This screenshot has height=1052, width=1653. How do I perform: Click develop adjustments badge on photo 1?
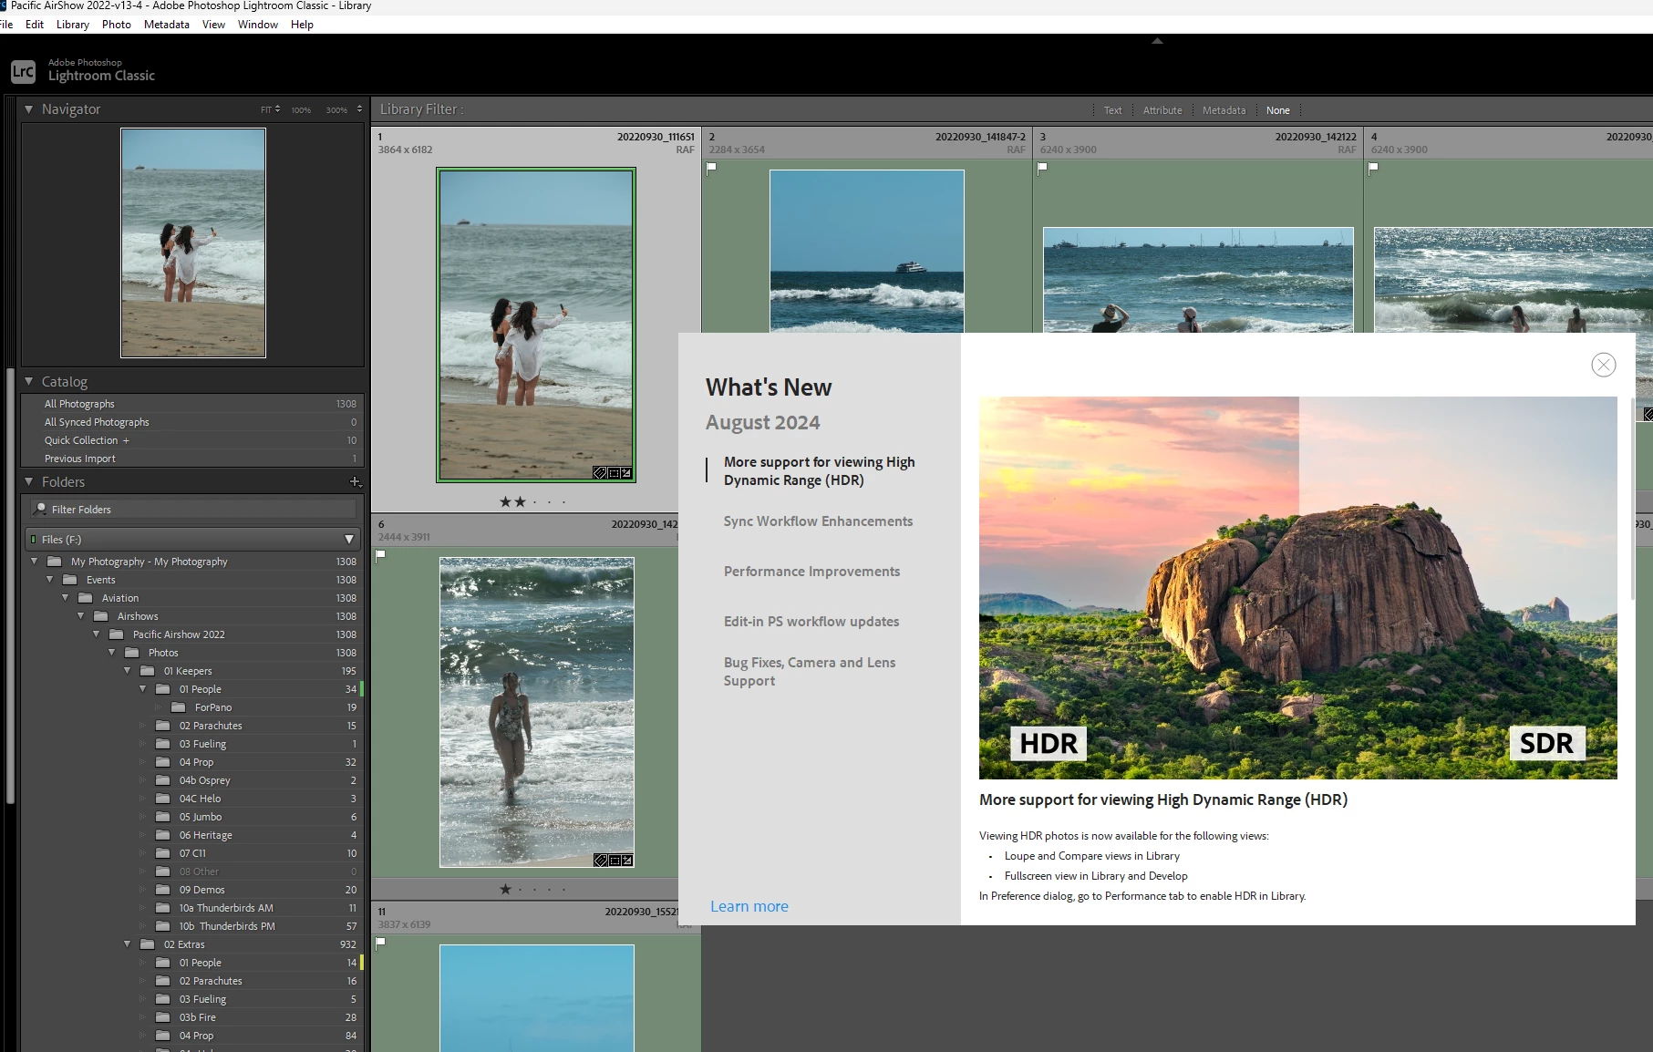626,473
